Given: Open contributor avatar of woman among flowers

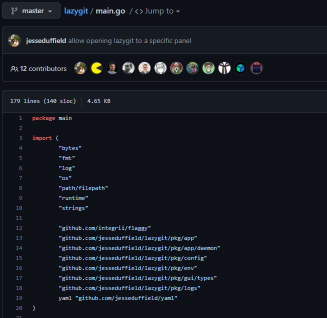Looking at the screenshot, I should pos(192,68).
